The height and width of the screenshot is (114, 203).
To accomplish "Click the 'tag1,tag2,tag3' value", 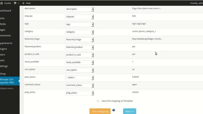I will (x=139, y=24).
